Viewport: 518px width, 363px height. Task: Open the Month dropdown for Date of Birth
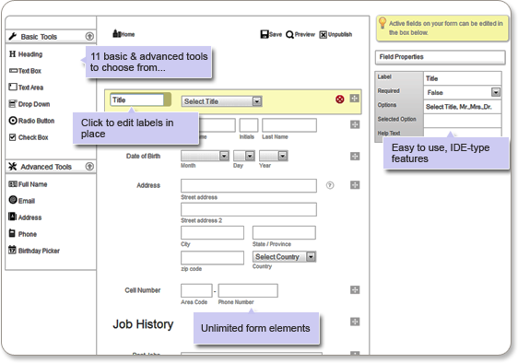[x=205, y=156]
